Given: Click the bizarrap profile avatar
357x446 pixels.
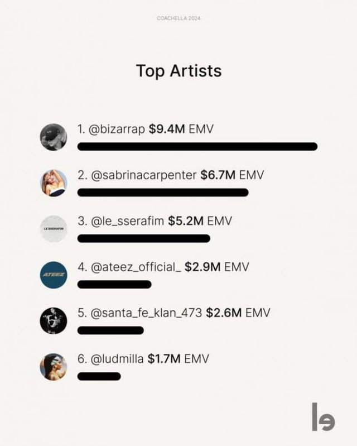Looking at the screenshot, I should [x=54, y=137].
